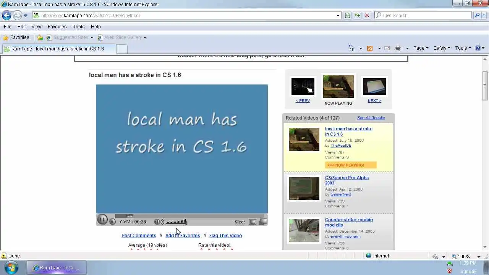489x275 pixels.
Task: Open the Help menu
Action: click(x=96, y=27)
